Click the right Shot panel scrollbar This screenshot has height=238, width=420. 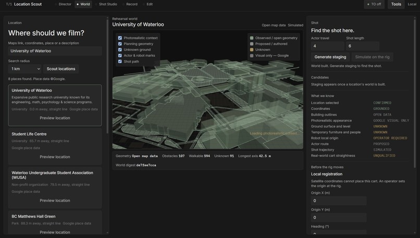[415, 92]
